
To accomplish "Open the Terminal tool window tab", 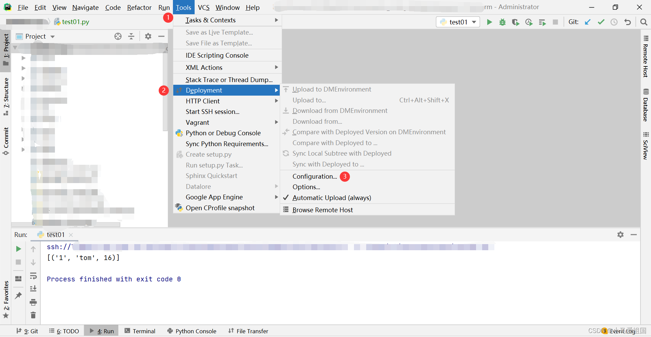I will coord(140,331).
